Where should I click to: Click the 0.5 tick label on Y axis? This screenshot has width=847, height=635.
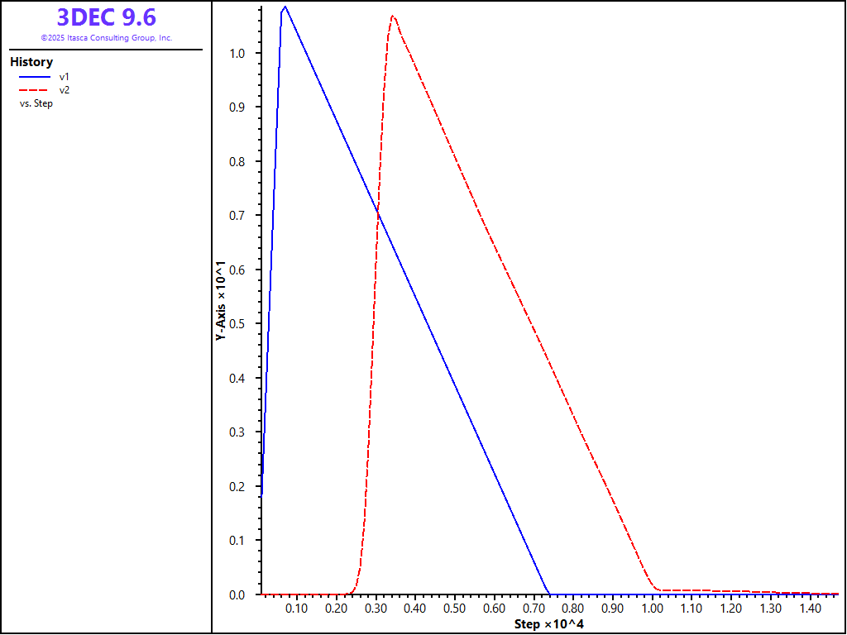(x=239, y=324)
